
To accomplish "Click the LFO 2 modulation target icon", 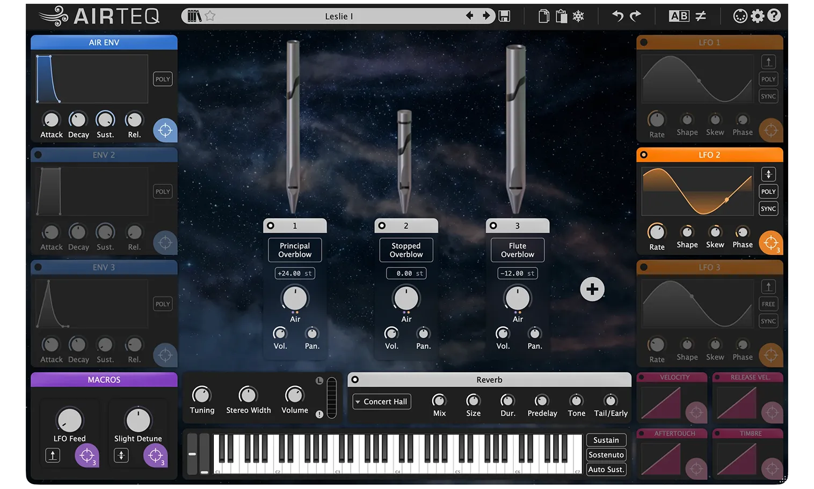I will tap(771, 243).
